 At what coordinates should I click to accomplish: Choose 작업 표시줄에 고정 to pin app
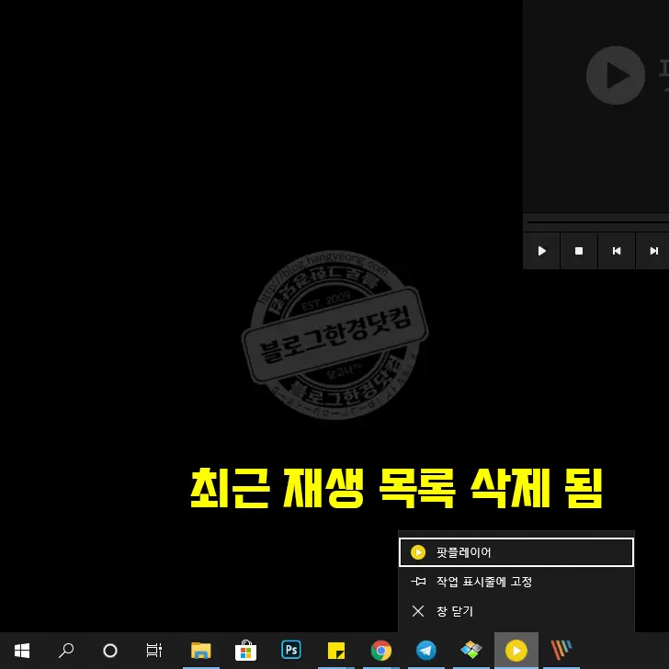point(516,582)
